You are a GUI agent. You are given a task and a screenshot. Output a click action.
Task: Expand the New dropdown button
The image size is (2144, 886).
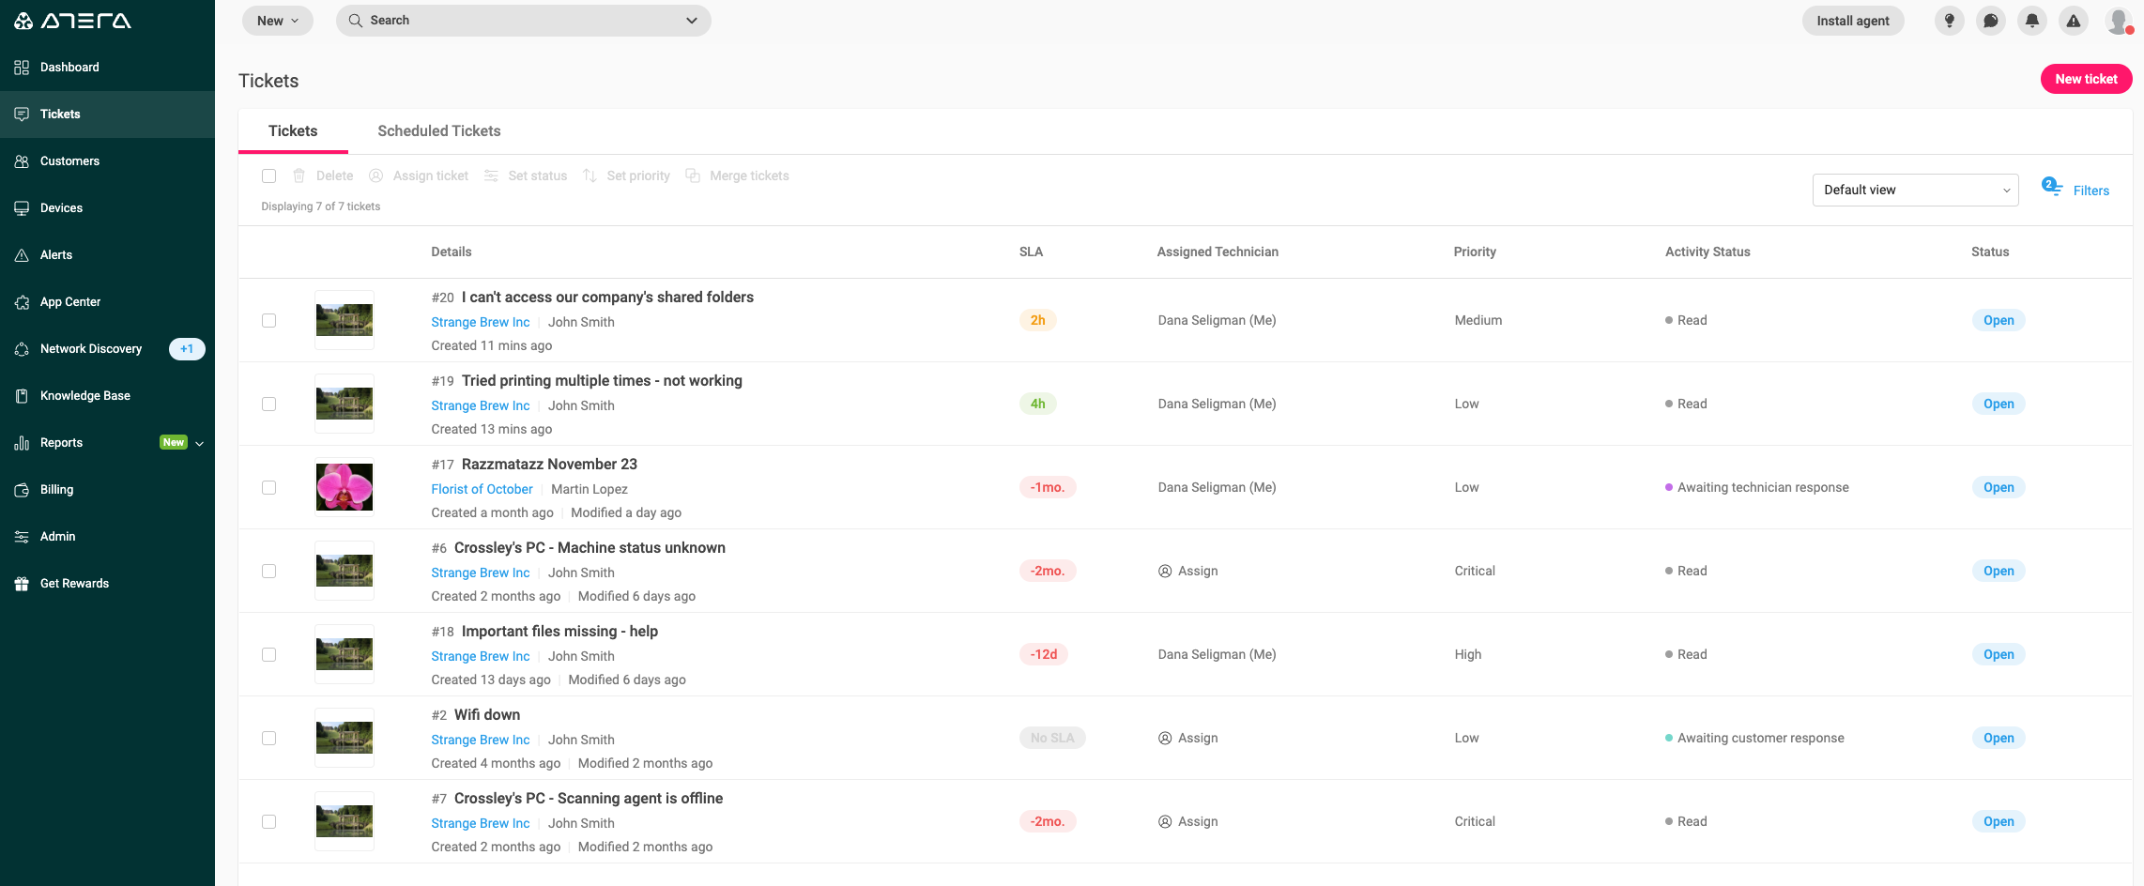tap(278, 21)
